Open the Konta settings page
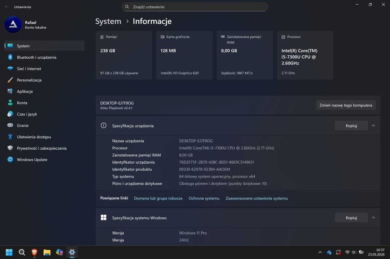 [x=44, y=103]
